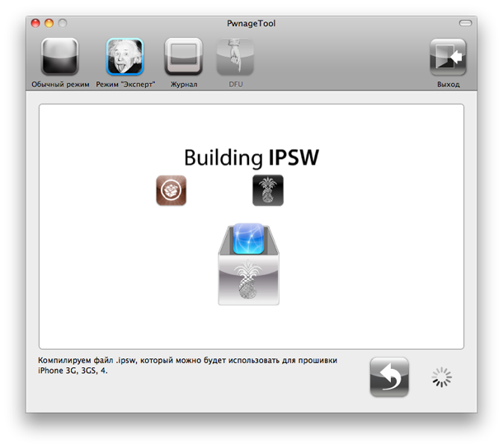503x448 pixels.
Task: Open the Журнал log icon
Action: pos(183,57)
